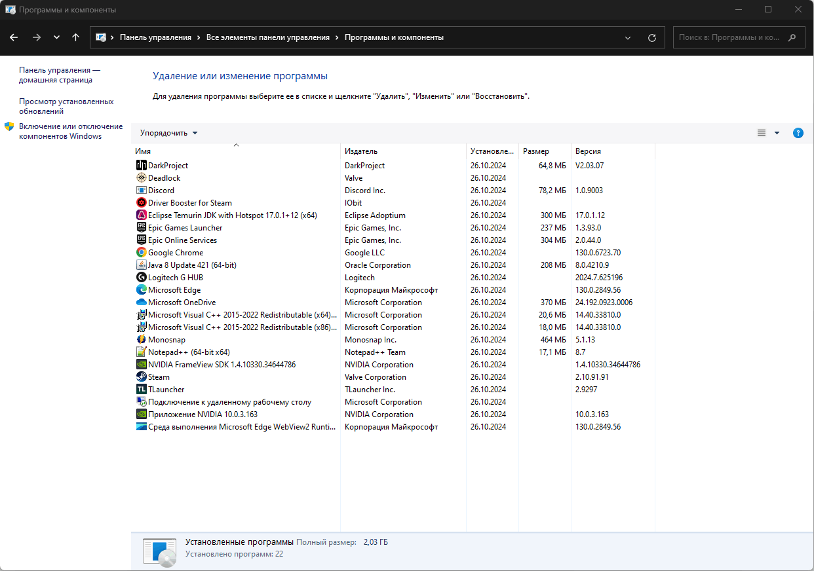Click the Visual C++ Redistributable (x64) icon
This screenshot has width=814, height=571.
click(141, 315)
